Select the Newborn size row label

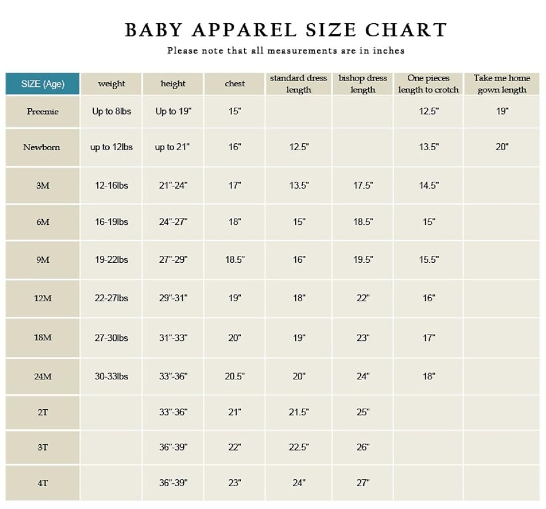click(42, 147)
